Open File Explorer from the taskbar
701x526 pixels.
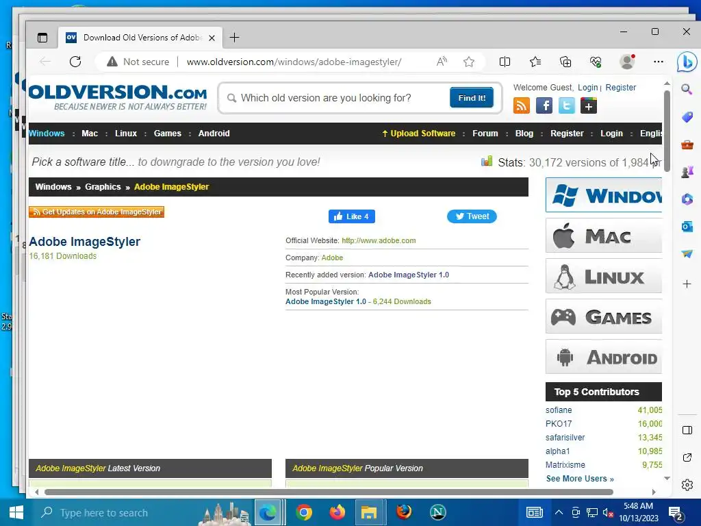[x=369, y=512]
